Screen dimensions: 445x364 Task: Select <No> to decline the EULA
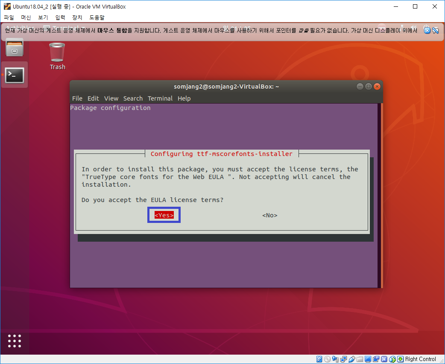(269, 215)
